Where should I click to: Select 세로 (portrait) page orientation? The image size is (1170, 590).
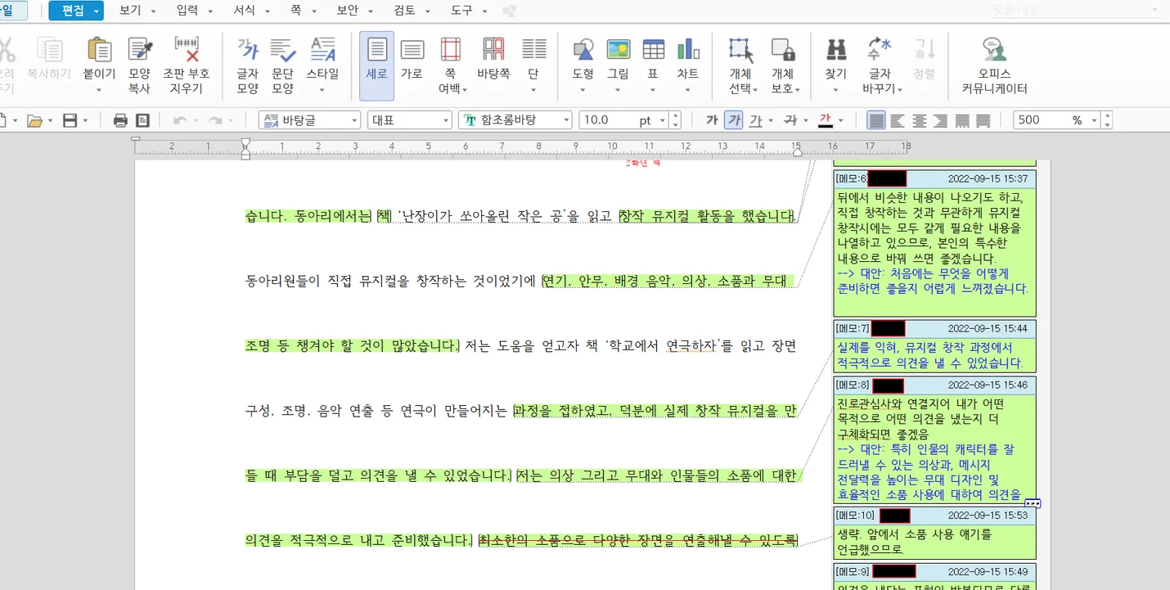(x=376, y=65)
